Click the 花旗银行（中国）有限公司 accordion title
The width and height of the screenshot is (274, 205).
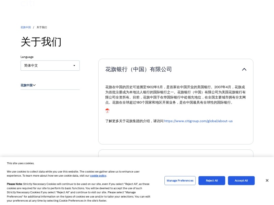[x=138, y=69]
